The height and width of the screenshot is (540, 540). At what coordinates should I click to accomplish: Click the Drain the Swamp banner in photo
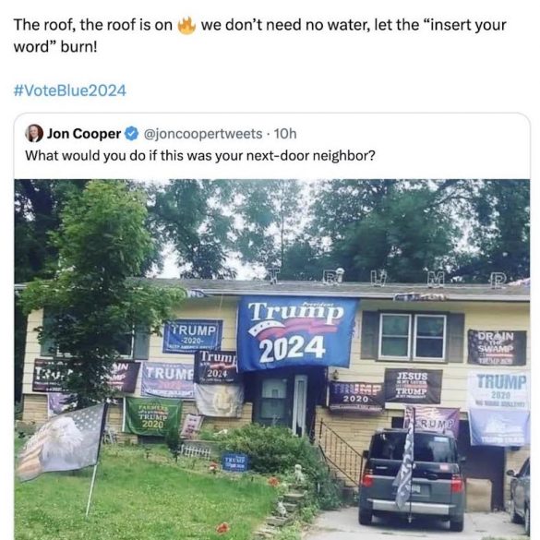point(497,347)
